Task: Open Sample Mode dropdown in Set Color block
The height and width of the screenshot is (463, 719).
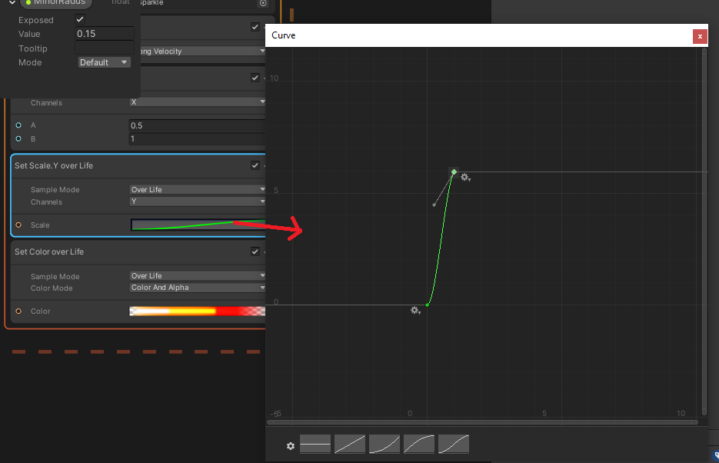Action: pos(198,275)
